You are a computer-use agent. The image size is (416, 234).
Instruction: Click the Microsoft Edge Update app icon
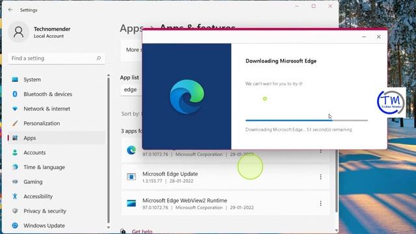(131, 177)
